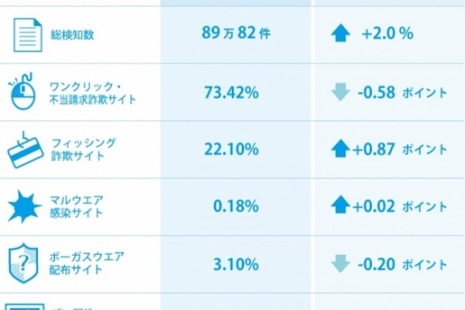465x310 pixels.
Task: Select the フィッシング詐欺サイト label
Action: [x=84, y=150]
